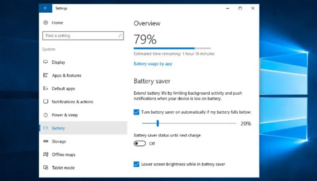Image resolution: width=317 pixels, height=181 pixels.
Task: Close the Settings window
Action: coord(253,8)
